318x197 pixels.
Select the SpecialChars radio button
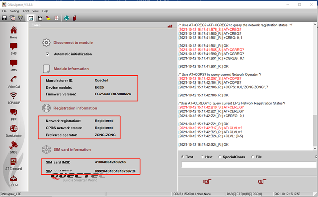[220, 157]
